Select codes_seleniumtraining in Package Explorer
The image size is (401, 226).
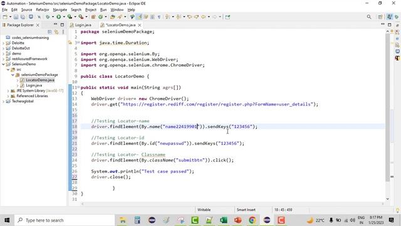pyautogui.click(x=30, y=38)
